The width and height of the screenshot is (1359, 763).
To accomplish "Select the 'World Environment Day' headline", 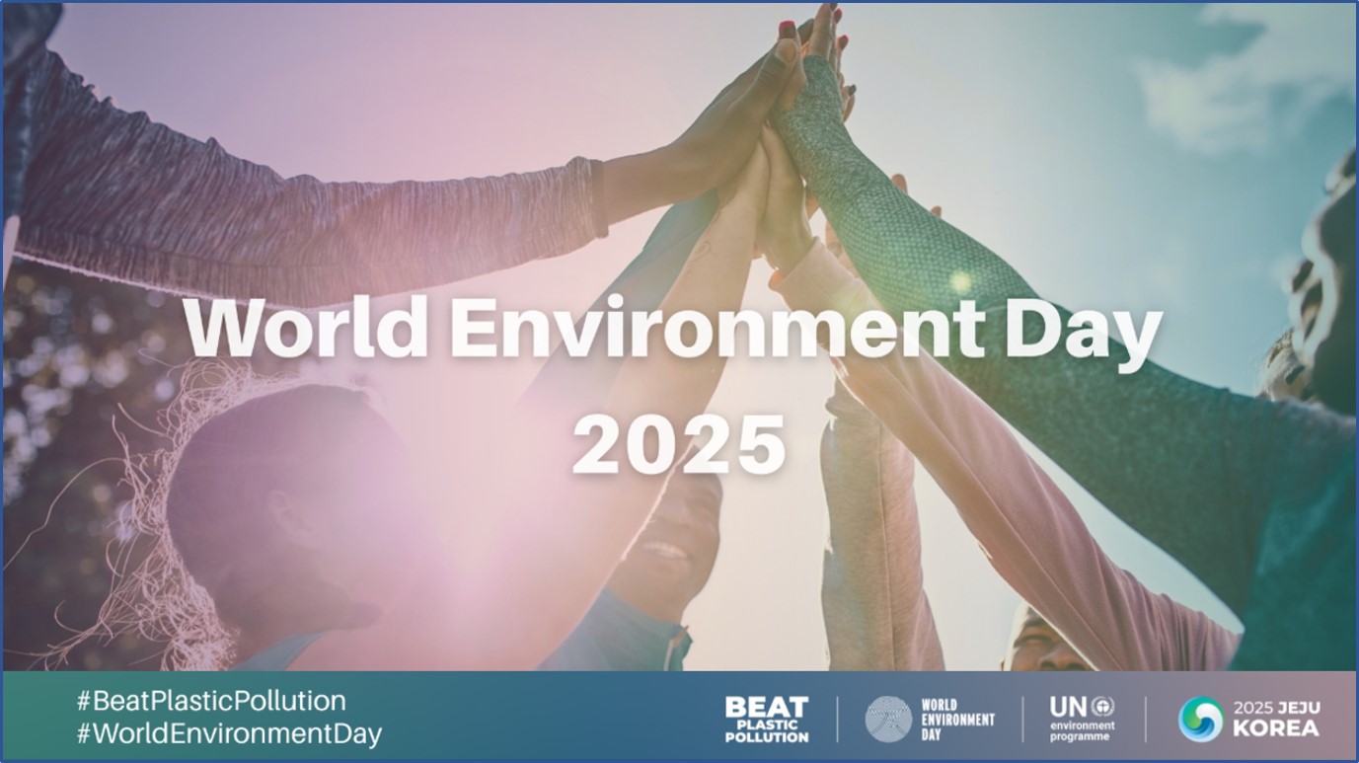I will tap(674, 329).
